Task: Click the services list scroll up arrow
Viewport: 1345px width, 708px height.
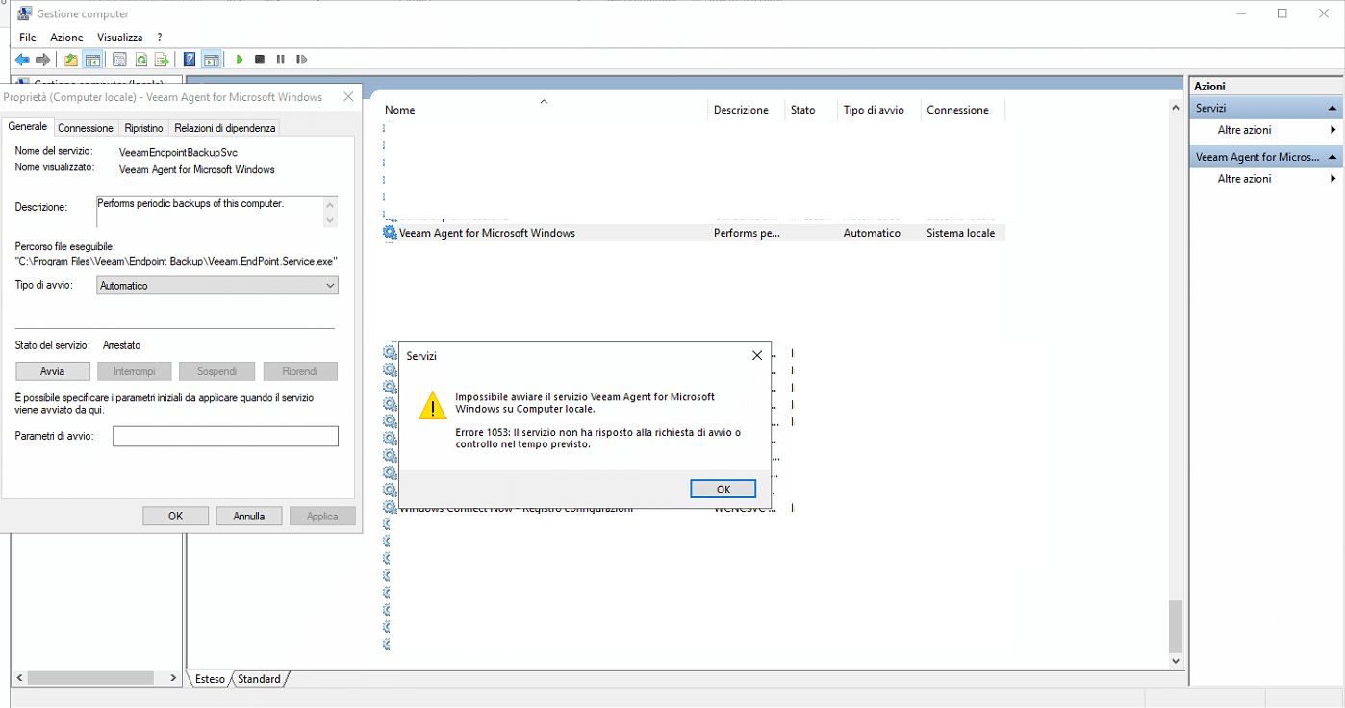Action: [x=1175, y=108]
